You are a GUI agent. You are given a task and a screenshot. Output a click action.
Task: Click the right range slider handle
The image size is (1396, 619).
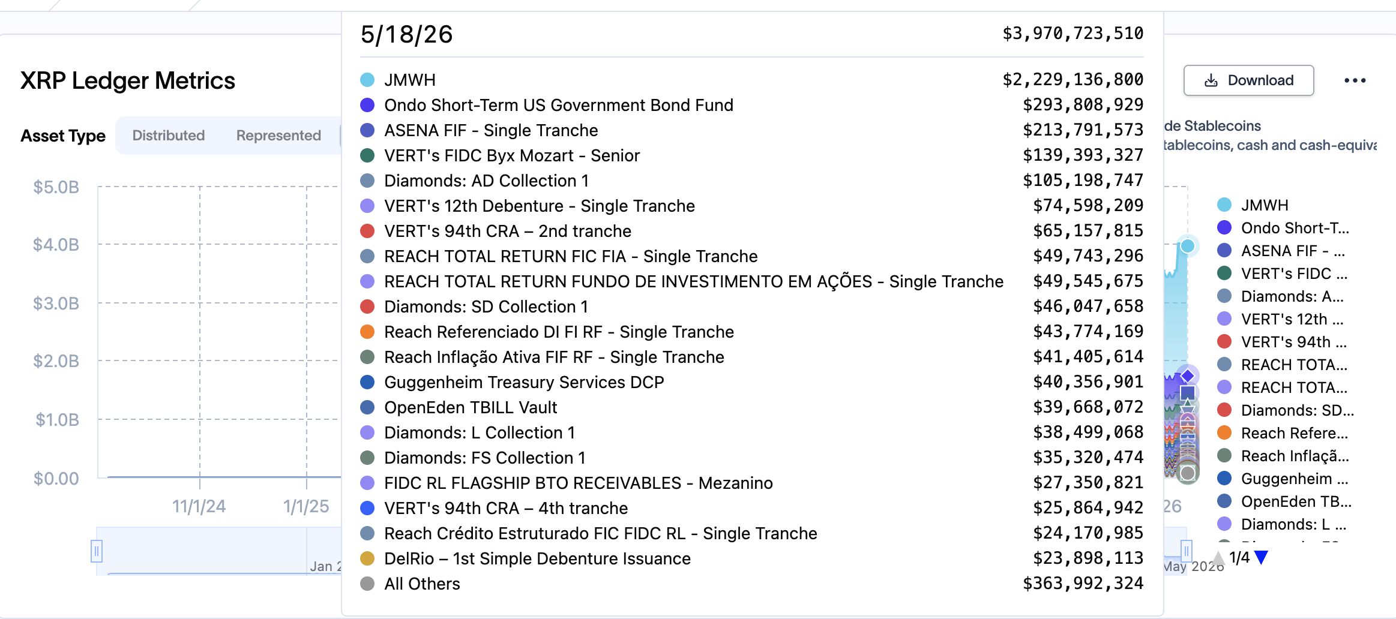coord(1186,551)
